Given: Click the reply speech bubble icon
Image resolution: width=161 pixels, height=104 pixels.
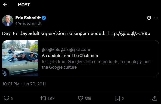Looking at the screenshot, I should coord(6,98).
